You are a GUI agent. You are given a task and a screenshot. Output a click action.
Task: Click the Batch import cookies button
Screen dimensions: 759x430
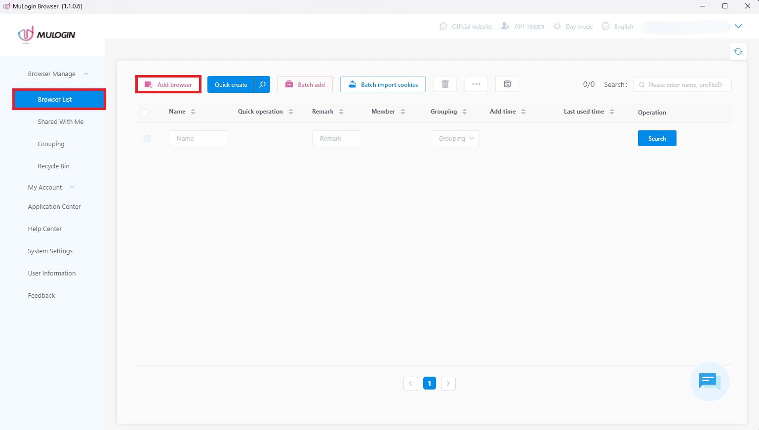click(x=383, y=84)
